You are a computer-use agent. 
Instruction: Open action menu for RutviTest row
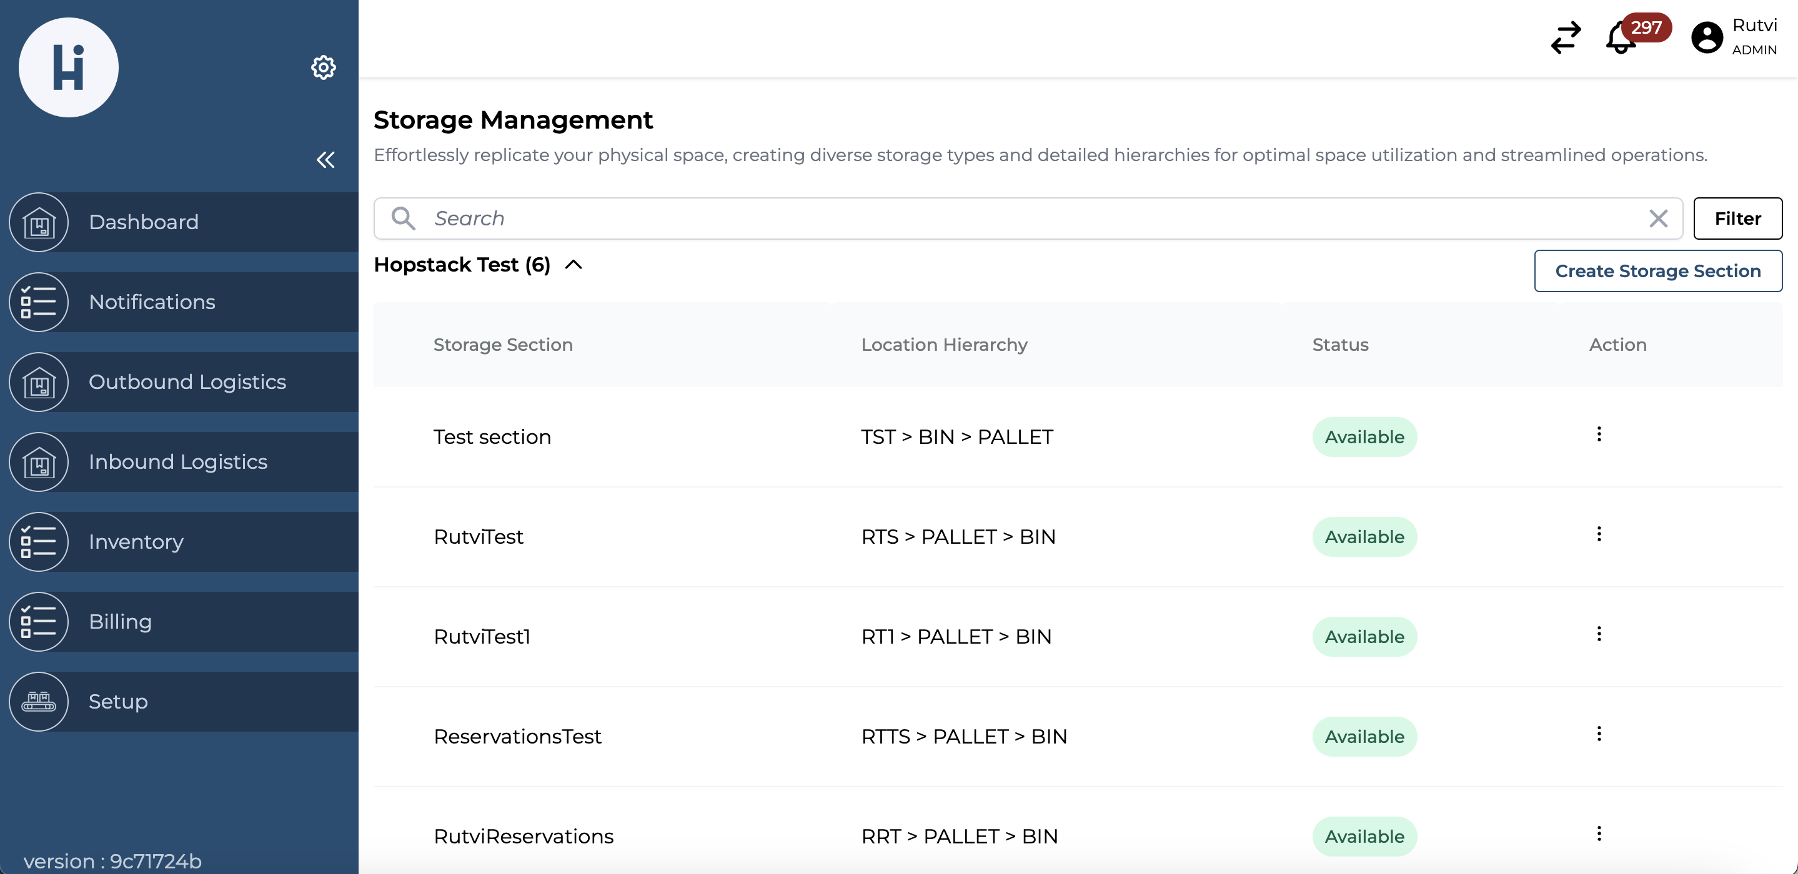click(x=1598, y=534)
